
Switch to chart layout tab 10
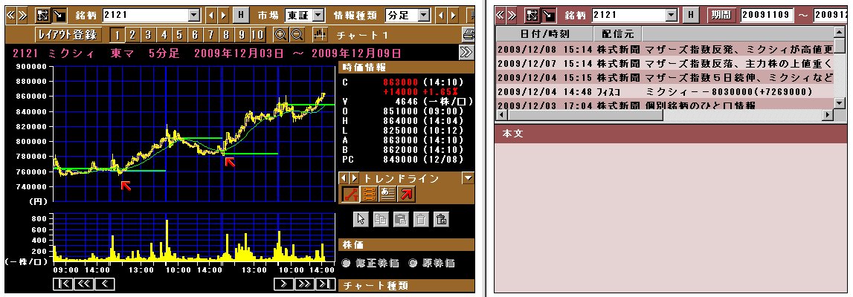[x=257, y=34]
